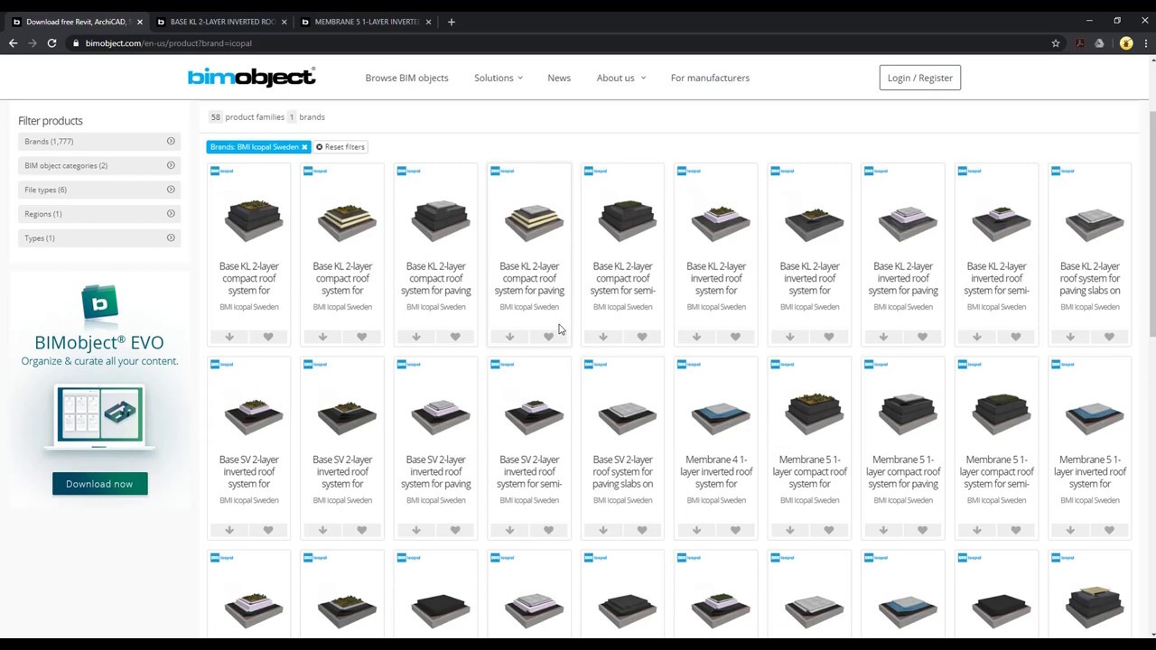1156x650 pixels.
Task: Favorite Base SV inverted roof paving card
Action: [455, 530]
